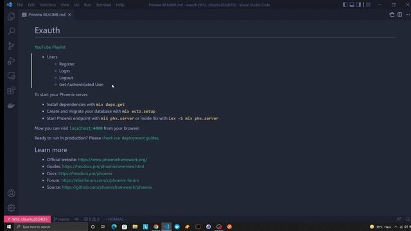Click the Show Source icon for preview

(392, 15)
